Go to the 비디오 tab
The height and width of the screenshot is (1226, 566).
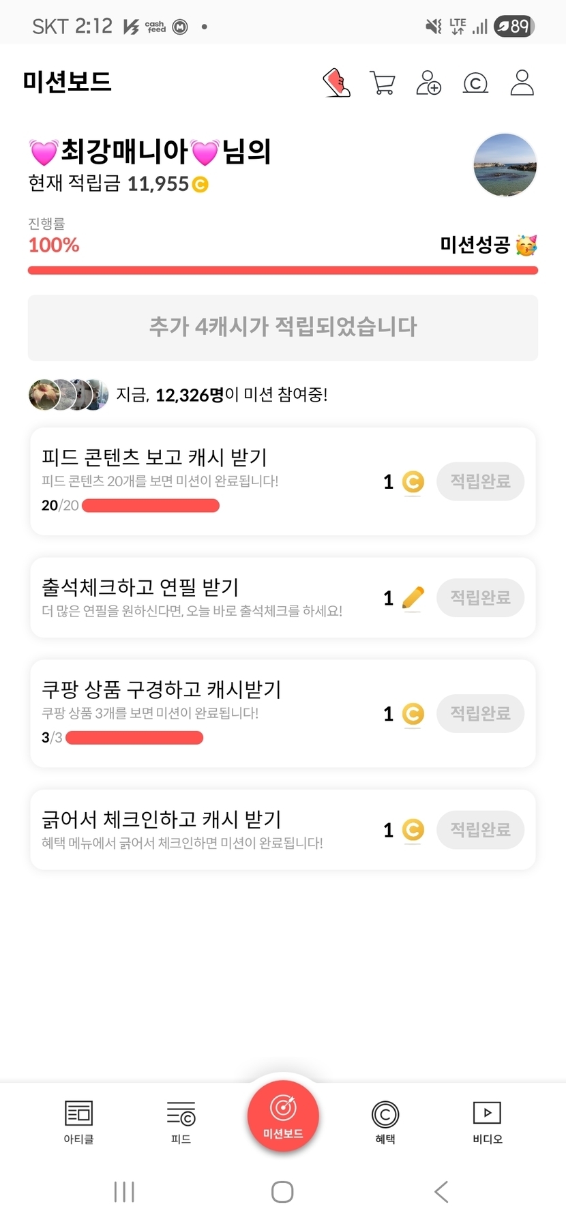click(488, 1122)
